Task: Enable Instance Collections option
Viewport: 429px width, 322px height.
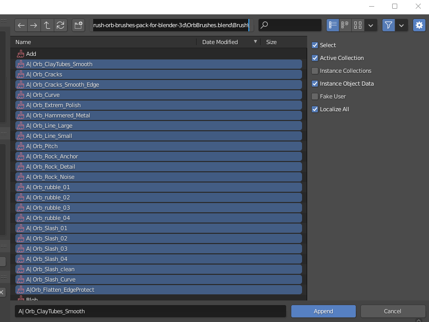Action: (316, 71)
